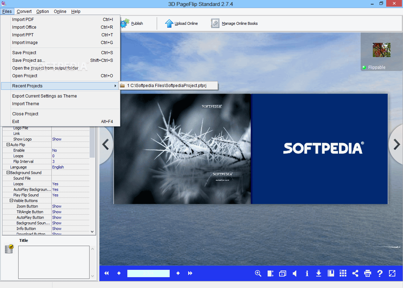
Task: Click the tilt angle icon in bottom bar
Action: tap(270, 273)
